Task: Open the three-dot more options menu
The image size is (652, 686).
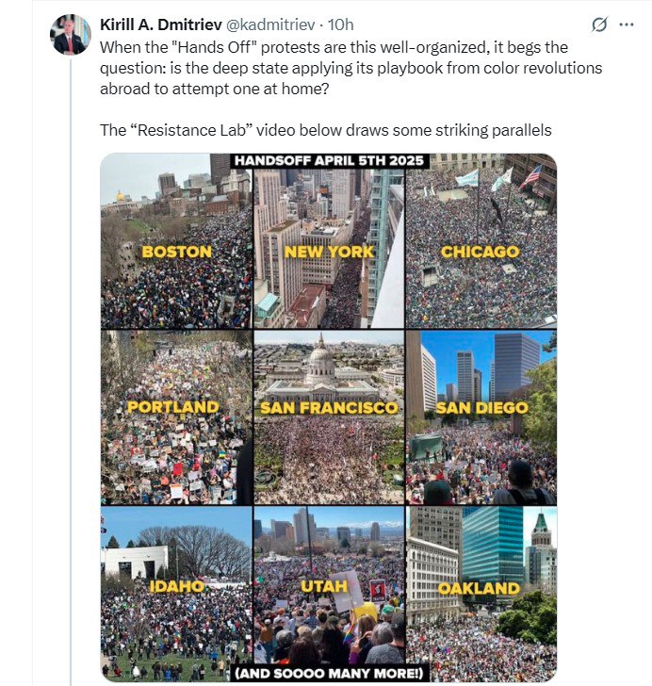Action: pyautogui.click(x=627, y=24)
